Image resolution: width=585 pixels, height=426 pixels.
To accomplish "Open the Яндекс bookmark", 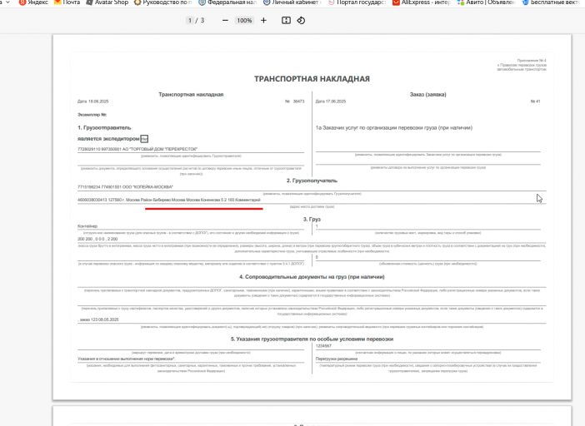I will [33, 2].
